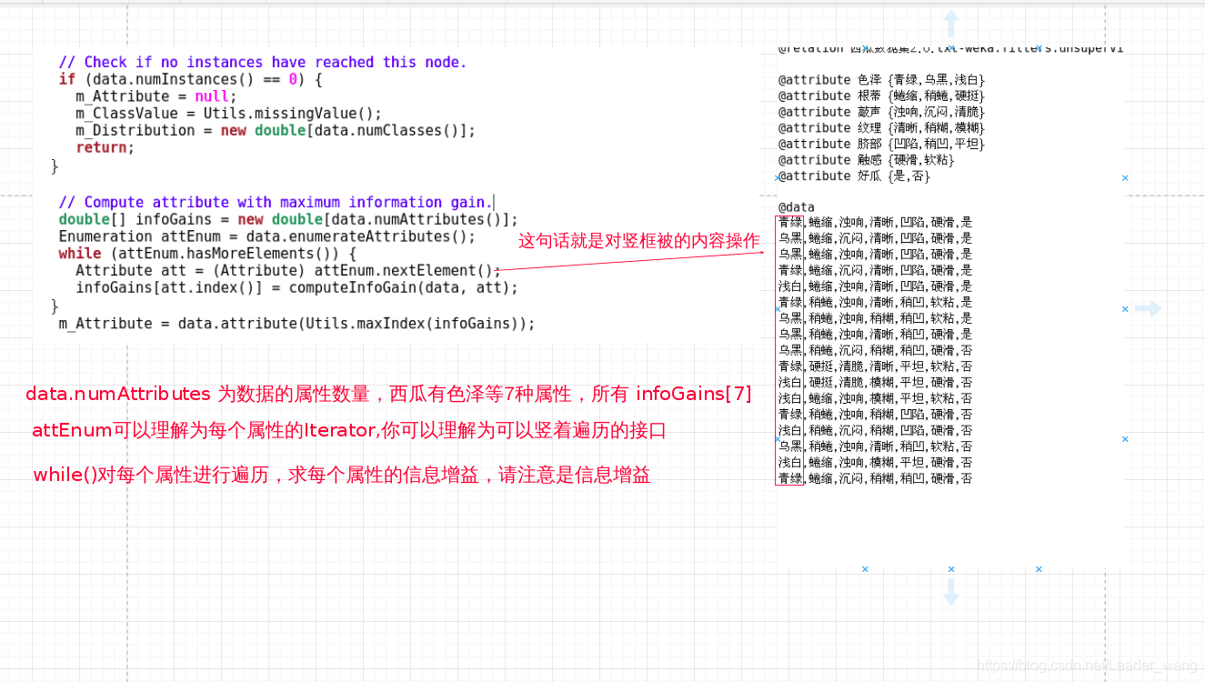Select the comment 'Compute attribute with maximum information gain.'
The width and height of the screenshot is (1205, 682).
tap(276, 202)
